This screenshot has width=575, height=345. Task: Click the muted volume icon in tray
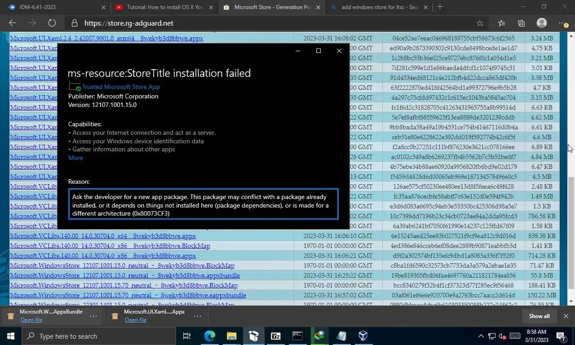coord(503,336)
